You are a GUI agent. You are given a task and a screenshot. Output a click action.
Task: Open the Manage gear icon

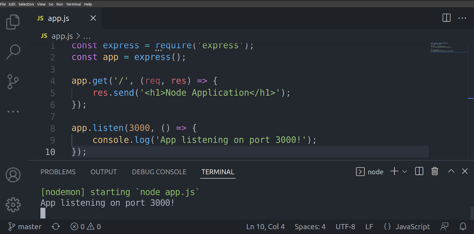coord(13,205)
